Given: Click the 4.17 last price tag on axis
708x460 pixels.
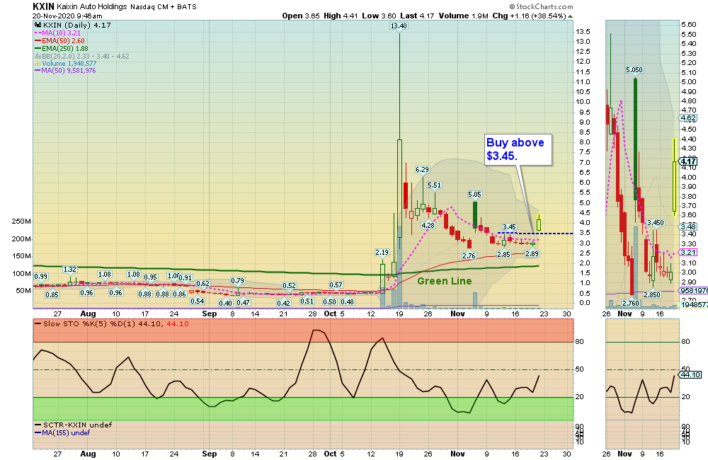Looking at the screenshot, I should 688,161.
